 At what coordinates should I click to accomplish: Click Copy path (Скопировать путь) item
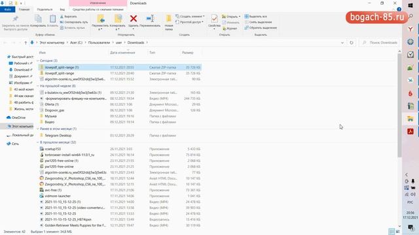(x=74, y=22)
